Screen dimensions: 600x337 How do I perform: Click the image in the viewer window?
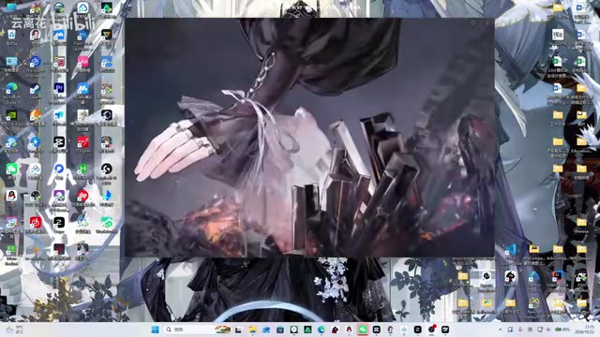tap(309, 138)
